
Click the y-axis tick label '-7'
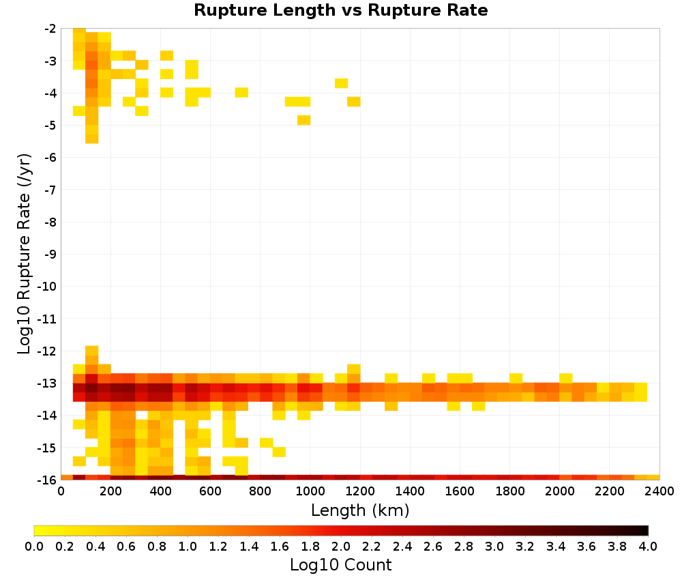(50, 190)
